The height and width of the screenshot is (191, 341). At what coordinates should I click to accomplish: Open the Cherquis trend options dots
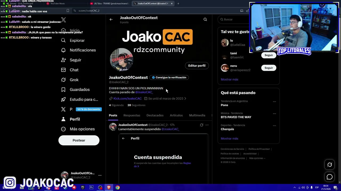pyautogui.click(x=274, y=125)
